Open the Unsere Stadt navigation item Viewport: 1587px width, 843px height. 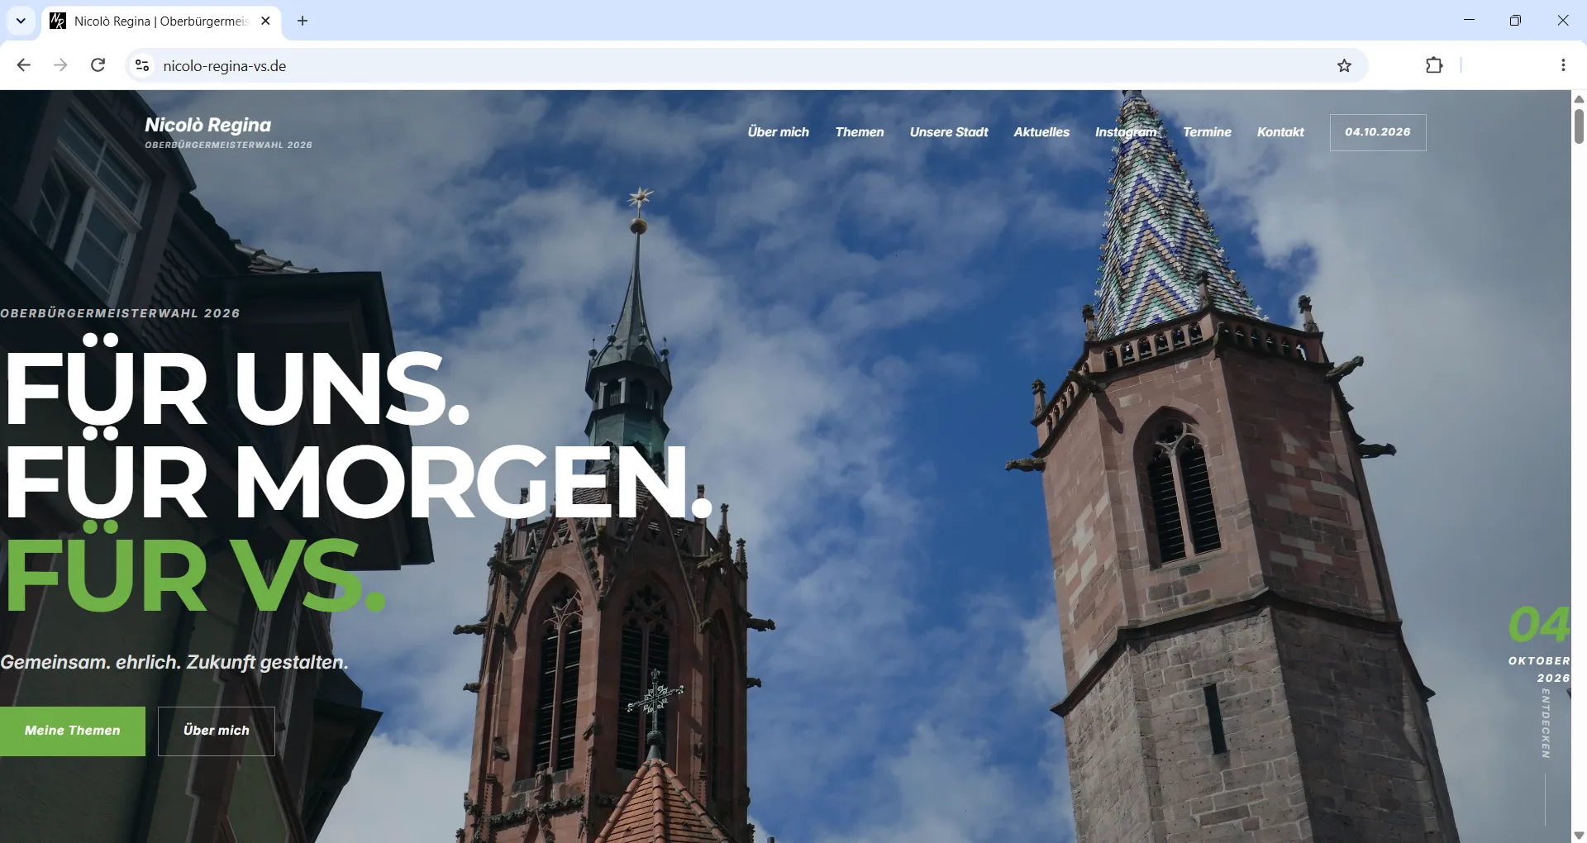pos(949,132)
